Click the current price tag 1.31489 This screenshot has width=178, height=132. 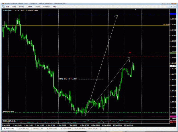coord(173,66)
